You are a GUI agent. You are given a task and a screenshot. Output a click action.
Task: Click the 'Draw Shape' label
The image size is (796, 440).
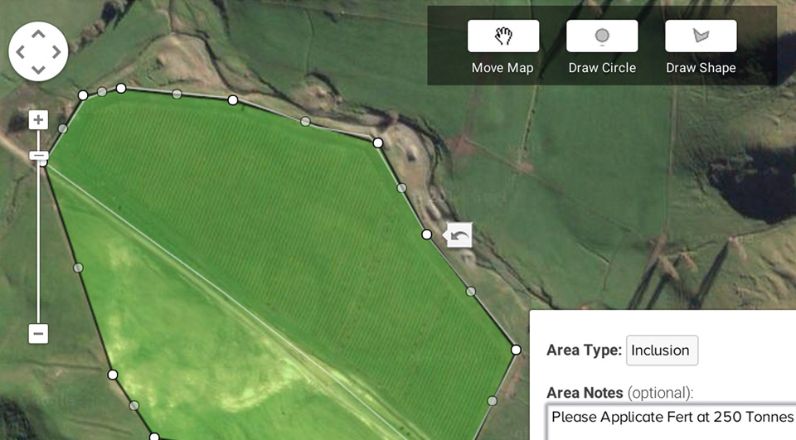pyautogui.click(x=701, y=68)
